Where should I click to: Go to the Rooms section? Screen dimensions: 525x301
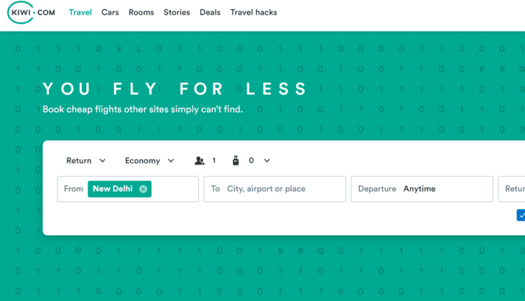(141, 13)
